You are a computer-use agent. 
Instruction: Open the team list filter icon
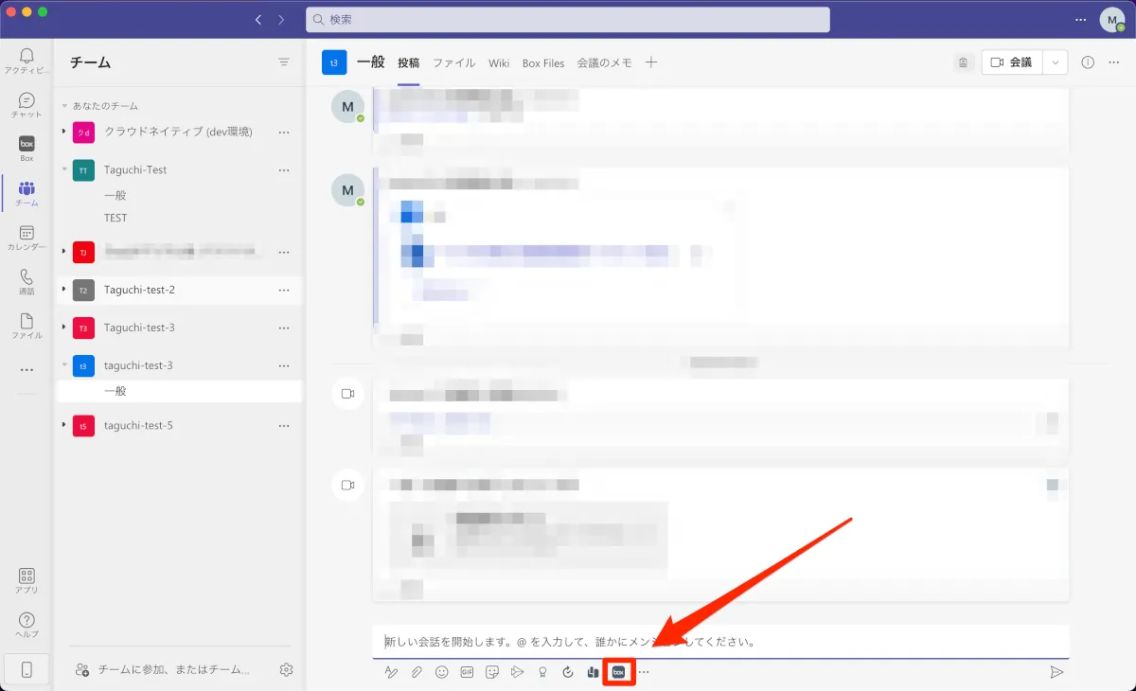(284, 62)
